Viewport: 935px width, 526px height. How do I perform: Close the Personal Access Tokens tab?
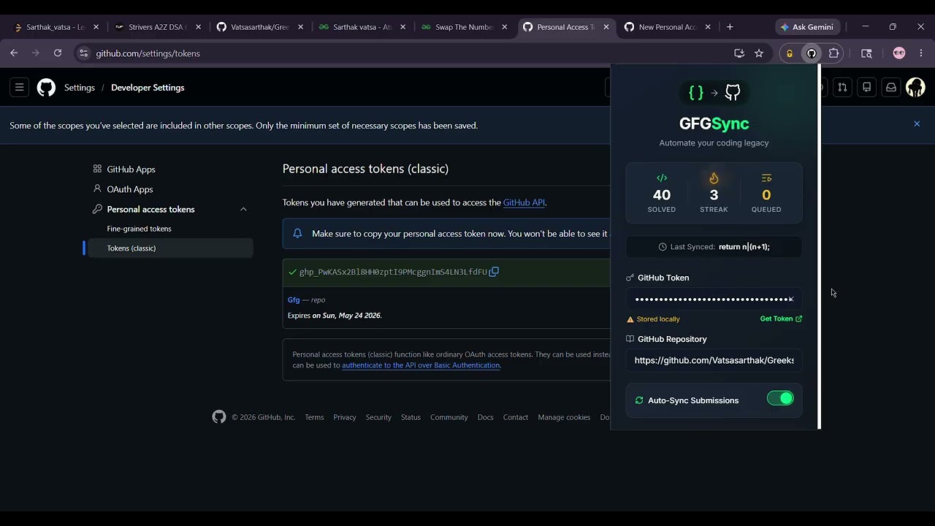(606, 27)
